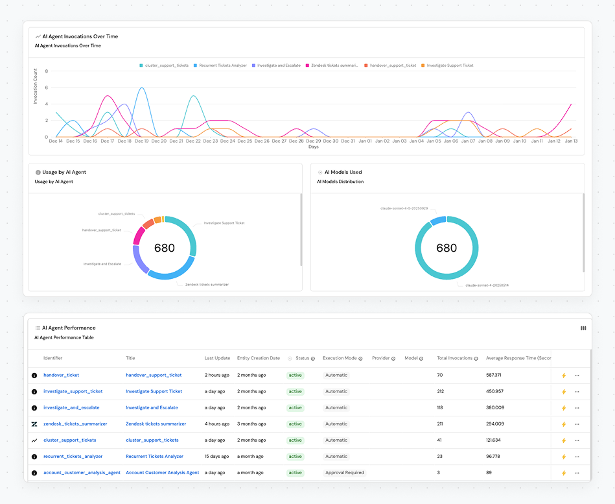Click the claude-sonnet-4-20250514 donut label

point(487,285)
